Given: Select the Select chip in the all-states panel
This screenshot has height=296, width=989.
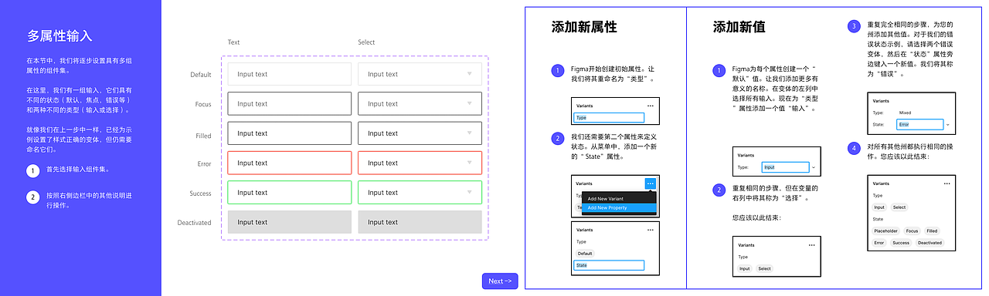Looking at the screenshot, I should coord(899,207).
